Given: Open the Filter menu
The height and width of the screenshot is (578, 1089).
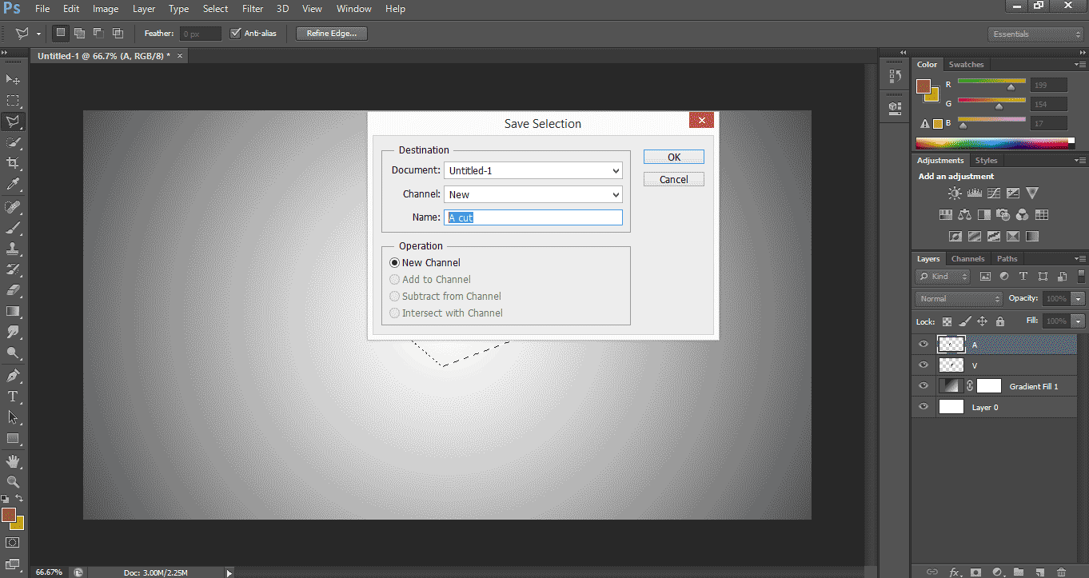Looking at the screenshot, I should coord(253,9).
